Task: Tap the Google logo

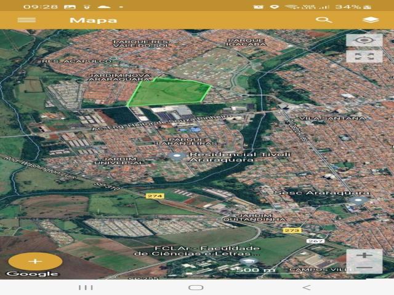Action: [33, 273]
